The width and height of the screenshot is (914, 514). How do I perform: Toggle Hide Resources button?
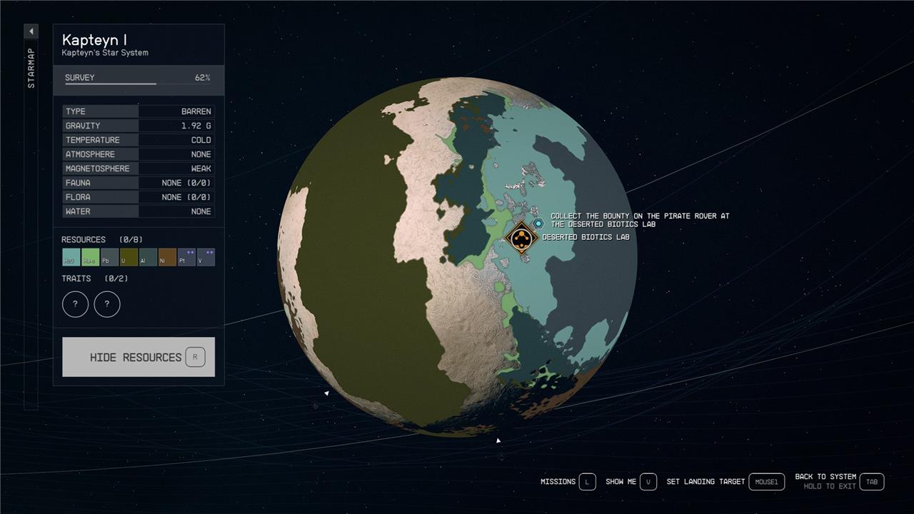tap(139, 357)
